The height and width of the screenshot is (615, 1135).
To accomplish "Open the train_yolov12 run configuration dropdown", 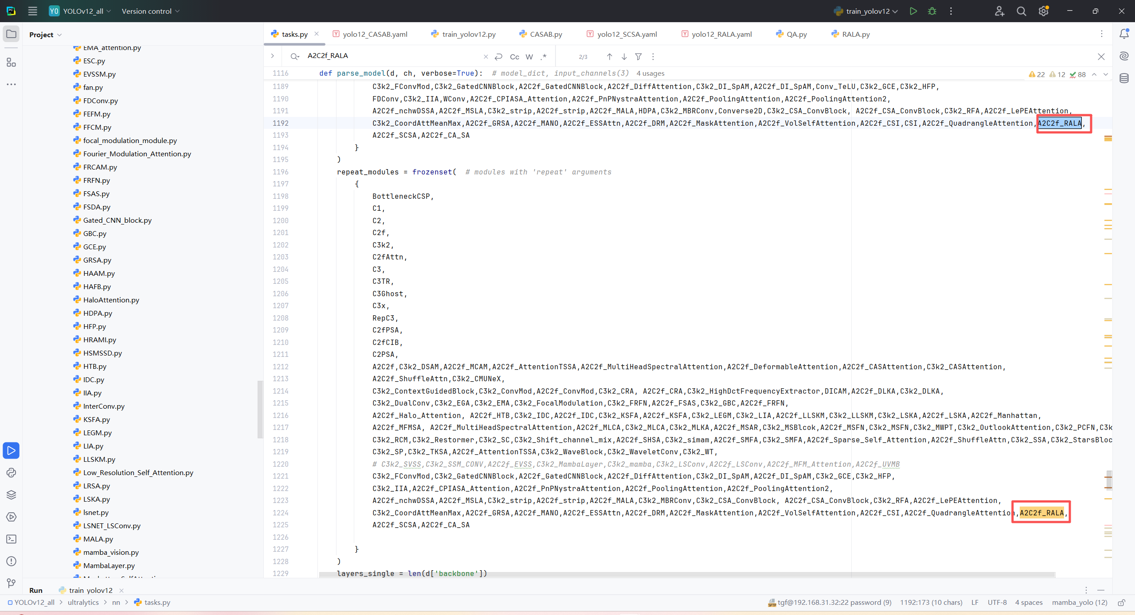I will [867, 11].
